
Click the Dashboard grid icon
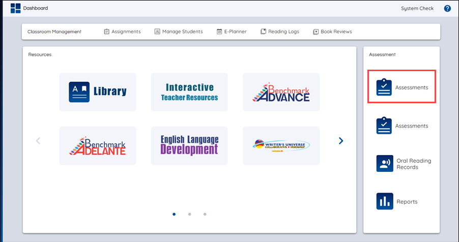pos(15,8)
